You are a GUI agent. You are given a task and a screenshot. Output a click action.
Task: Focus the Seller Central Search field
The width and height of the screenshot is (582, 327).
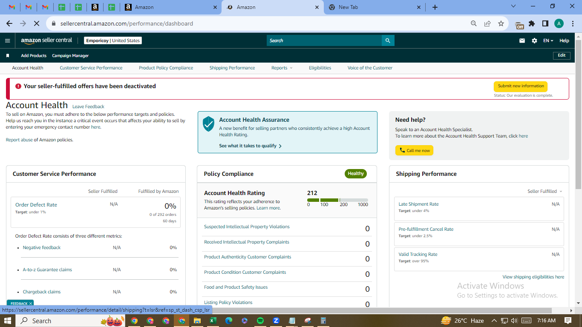coord(324,40)
